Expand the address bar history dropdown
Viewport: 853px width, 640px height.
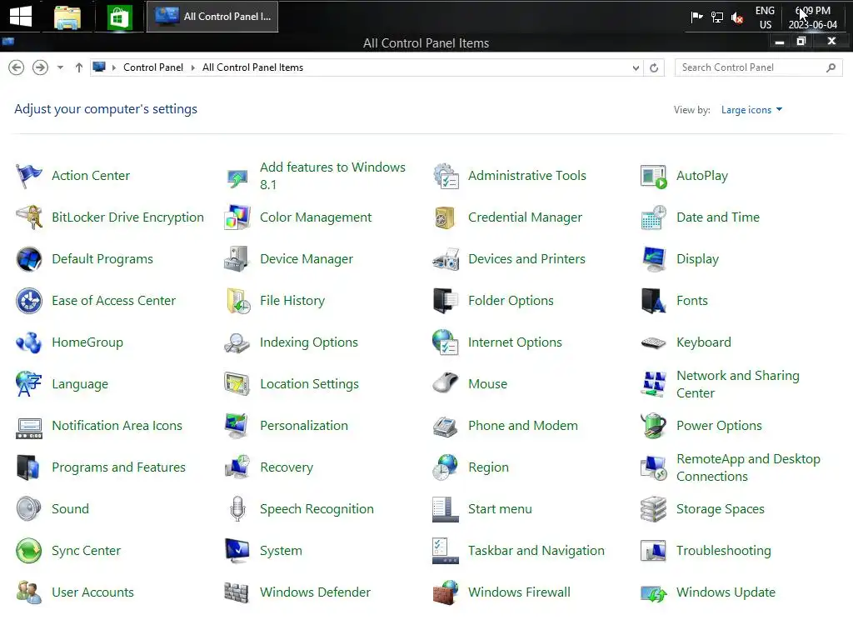click(x=636, y=68)
